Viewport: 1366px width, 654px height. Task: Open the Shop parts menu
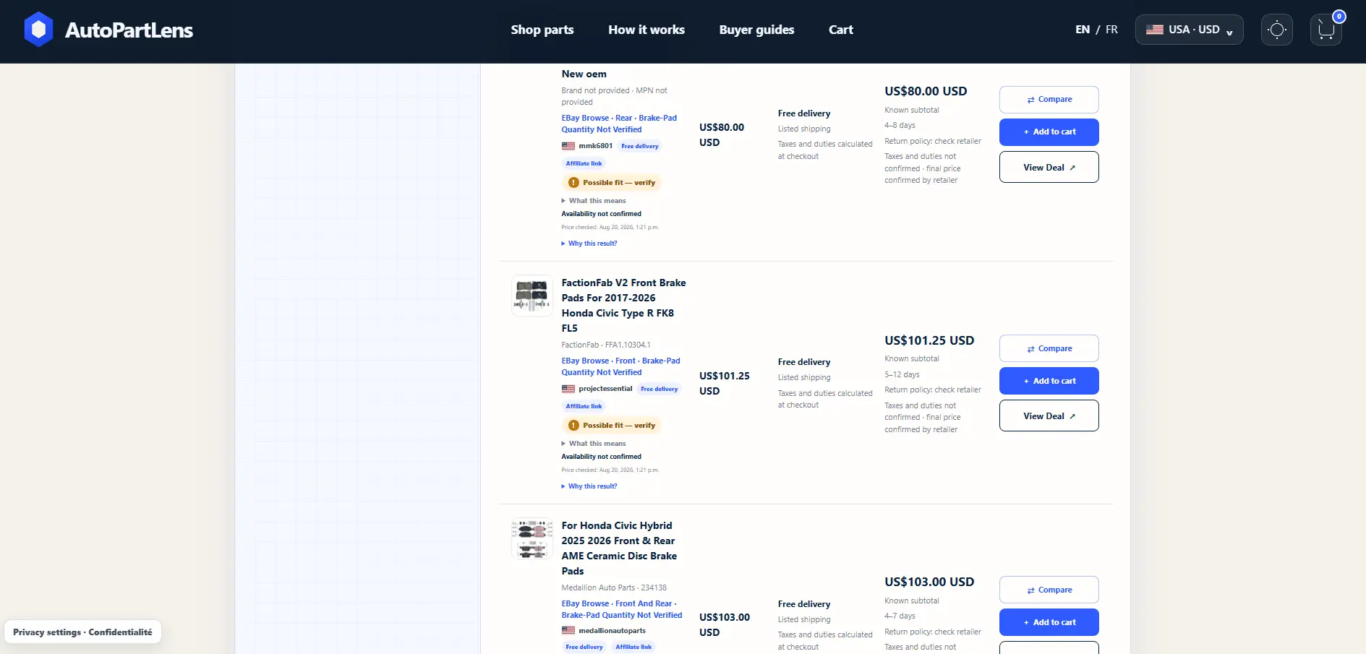[542, 30]
